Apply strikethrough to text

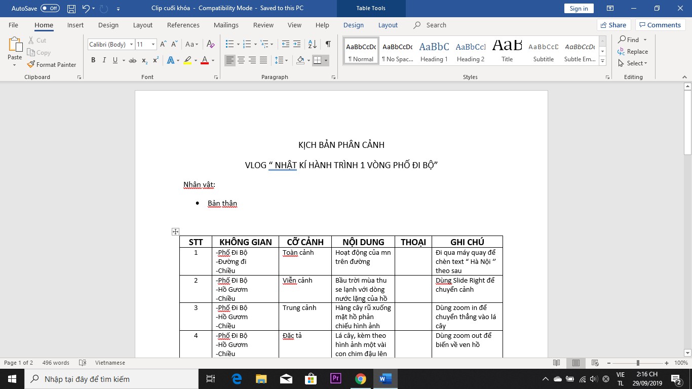point(133,60)
